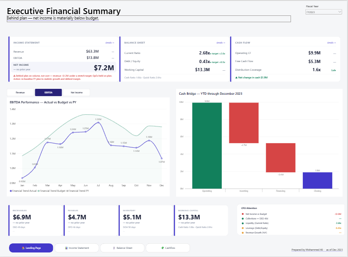Click the Inventory $5.1M card
Viewport: 348px width, 257px height.
pyautogui.click(x=146, y=220)
